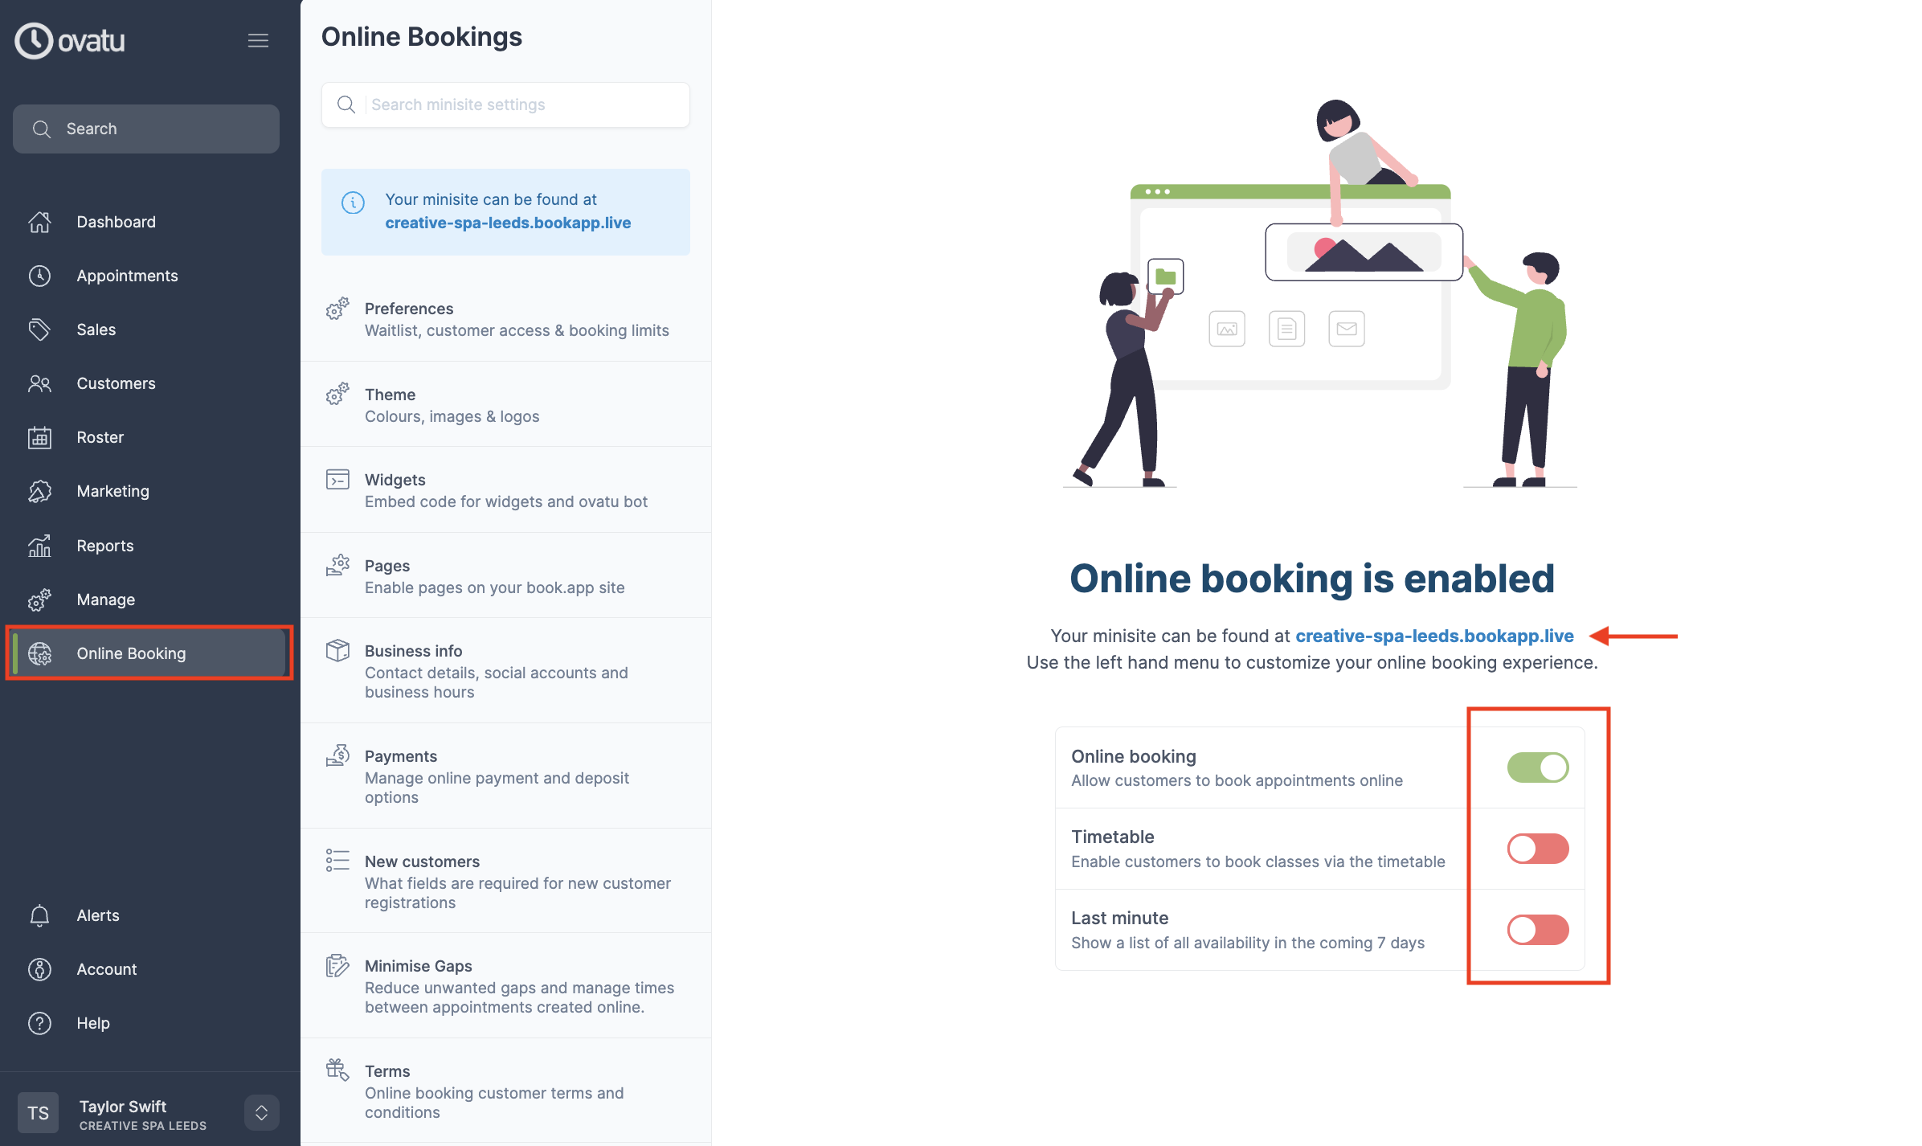Open Customers via the people icon
This screenshot has width=1922, height=1146.
[39, 383]
